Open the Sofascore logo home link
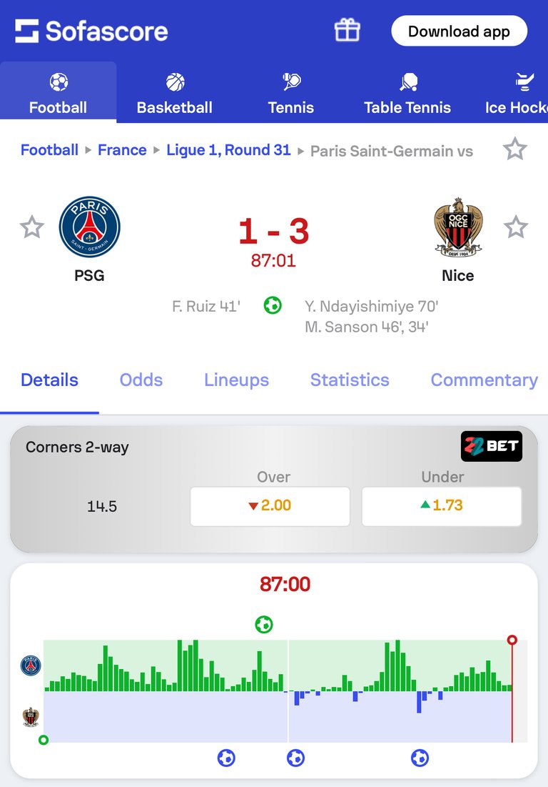 pos(91,31)
